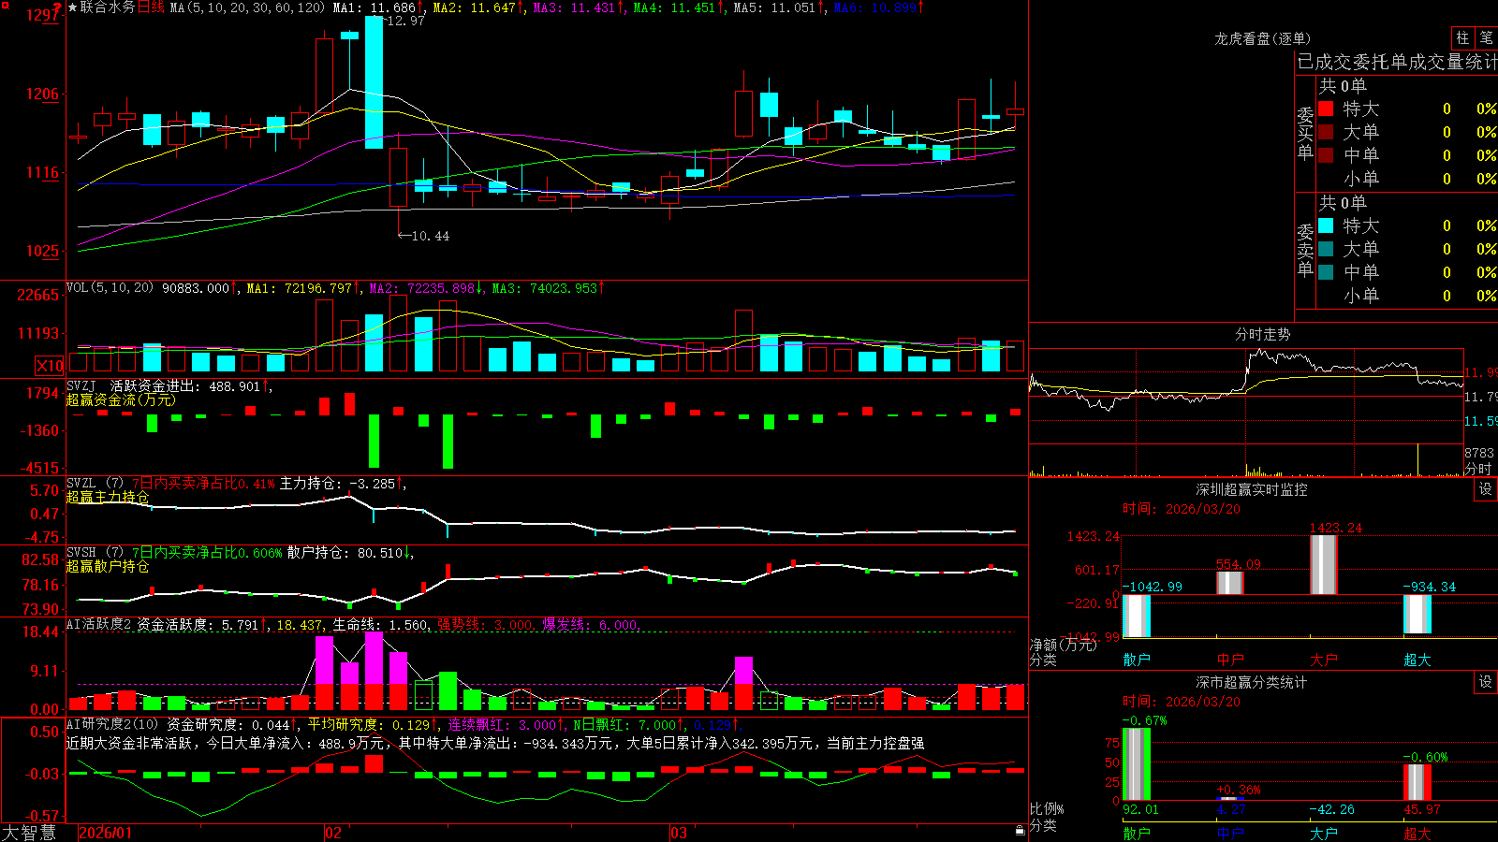The width and height of the screenshot is (1498, 842).
Task: Click the MA(5,10,20,30,60,120) parameter label
Action: point(247,7)
